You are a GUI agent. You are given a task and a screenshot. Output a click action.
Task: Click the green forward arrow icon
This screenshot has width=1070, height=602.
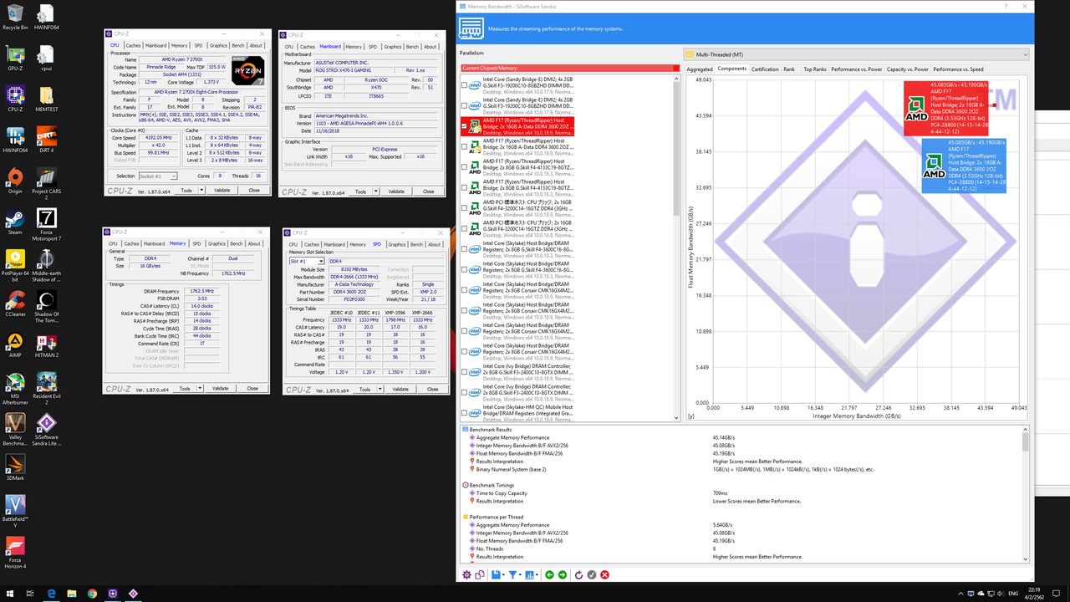pos(563,574)
